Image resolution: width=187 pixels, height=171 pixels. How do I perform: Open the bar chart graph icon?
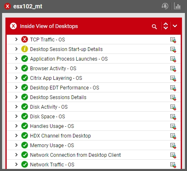click(x=177, y=6)
